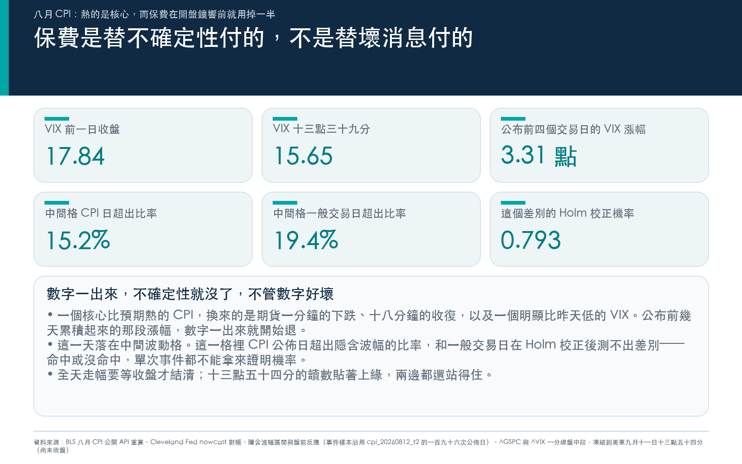Select the value 15.65
Image resolution: width=742 pixels, height=464 pixels.
(x=303, y=156)
